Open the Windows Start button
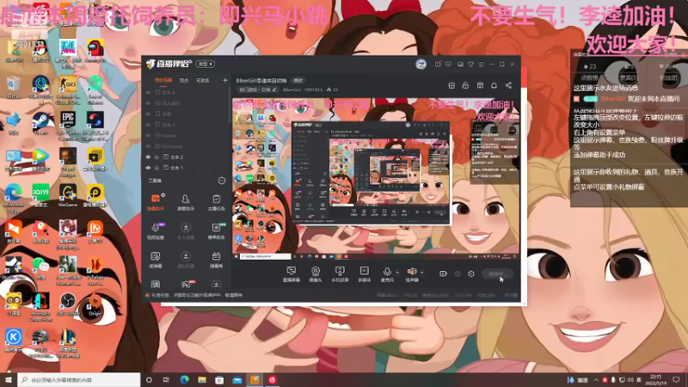The width and height of the screenshot is (688, 387). click(9, 379)
